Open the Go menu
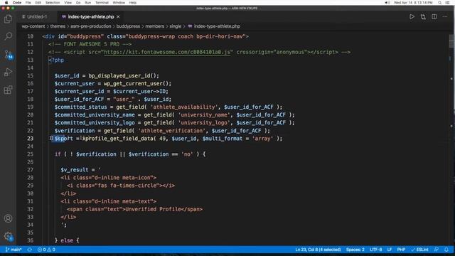 tap(78, 3)
